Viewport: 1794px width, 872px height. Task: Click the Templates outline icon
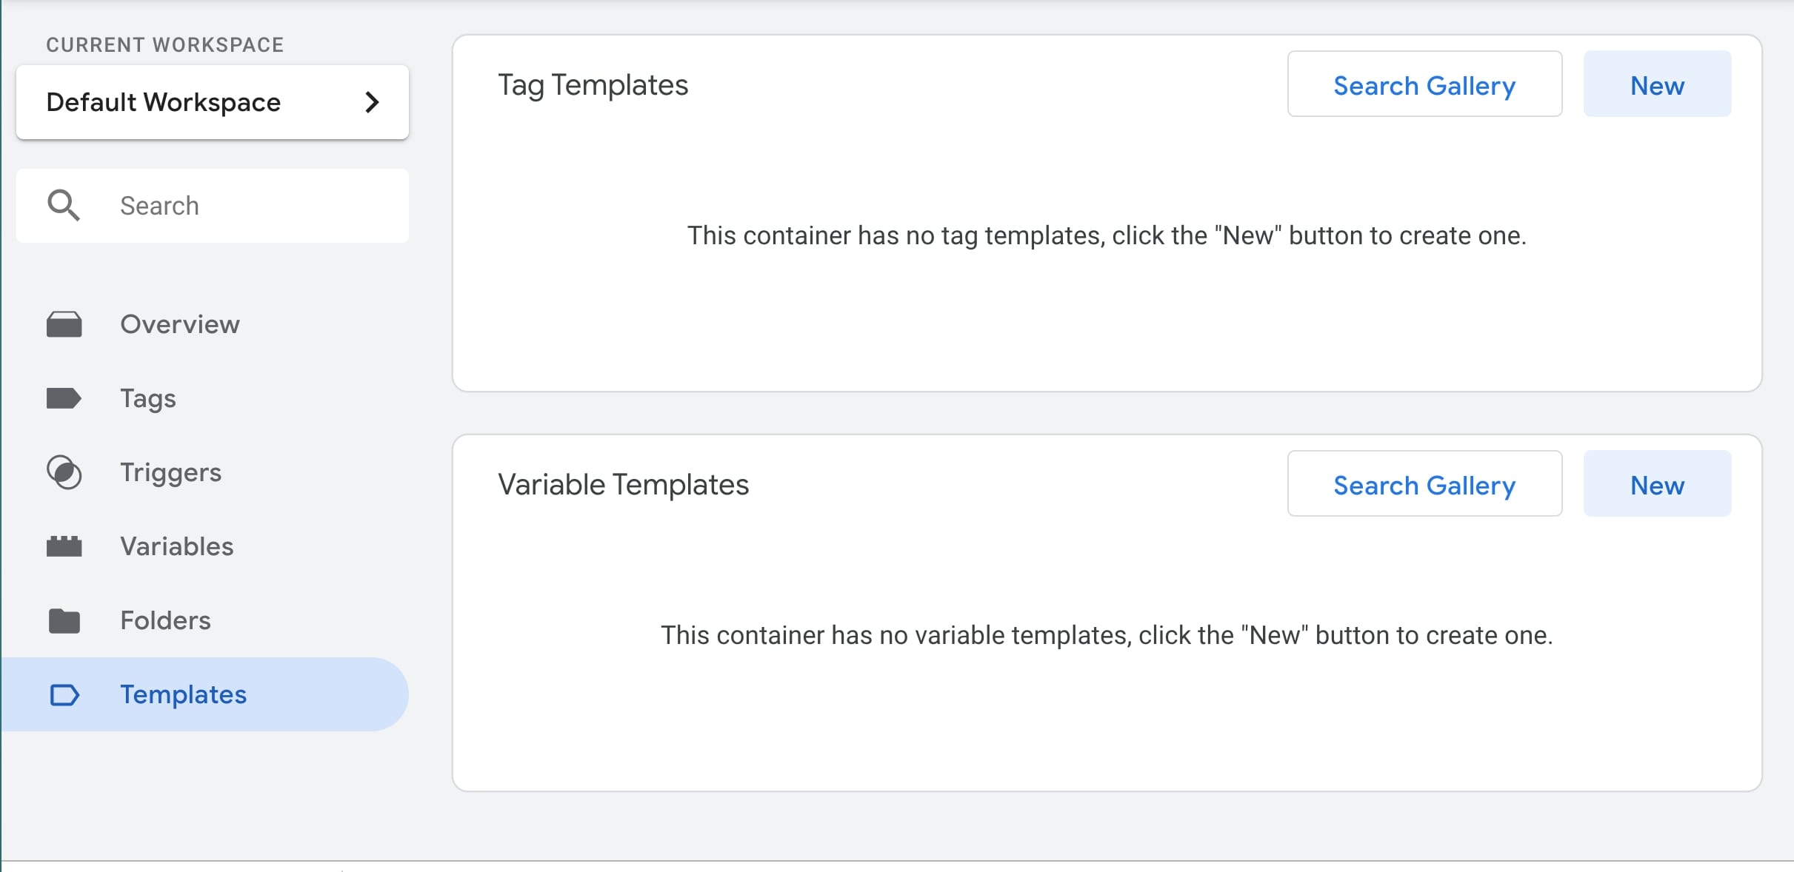64,695
